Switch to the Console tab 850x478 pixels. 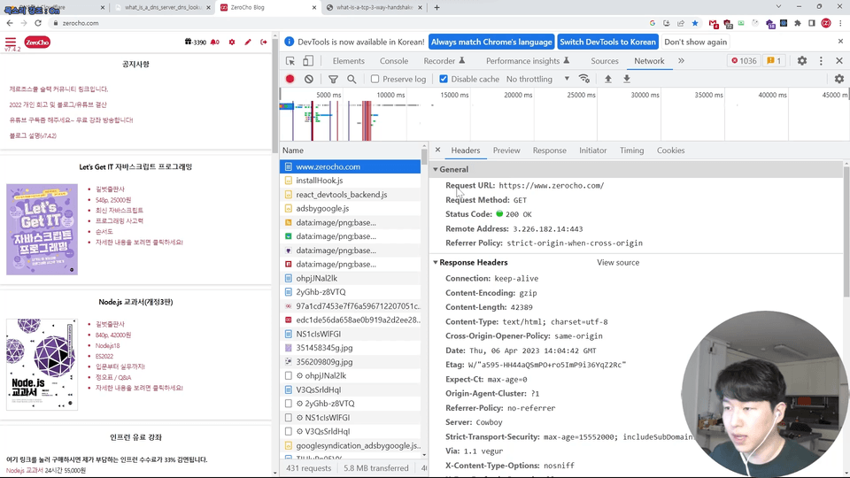tap(394, 61)
